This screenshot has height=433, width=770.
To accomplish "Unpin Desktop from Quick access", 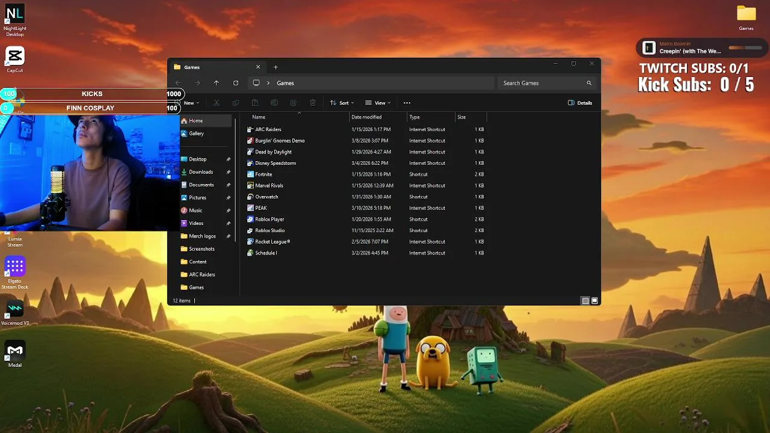I will [x=229, y=159].
